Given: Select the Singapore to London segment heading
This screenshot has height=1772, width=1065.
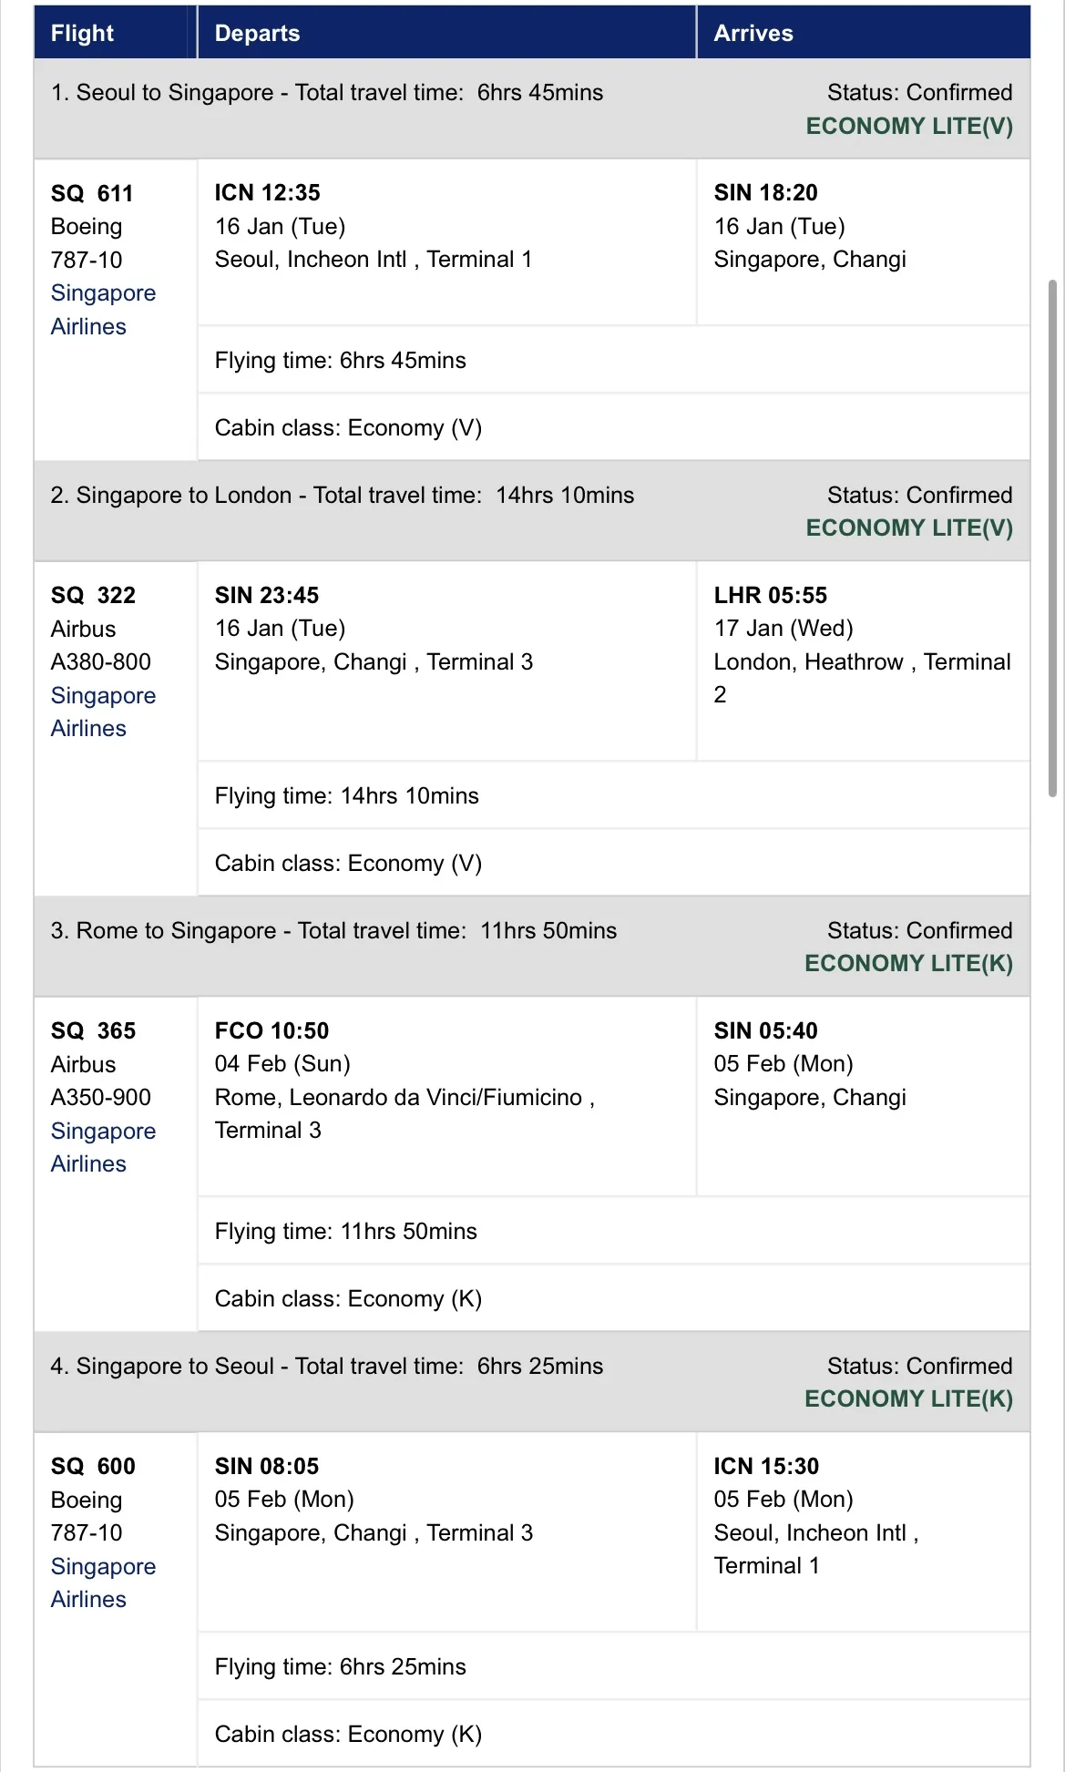Looking at the screenshot, I should point(343,496).
